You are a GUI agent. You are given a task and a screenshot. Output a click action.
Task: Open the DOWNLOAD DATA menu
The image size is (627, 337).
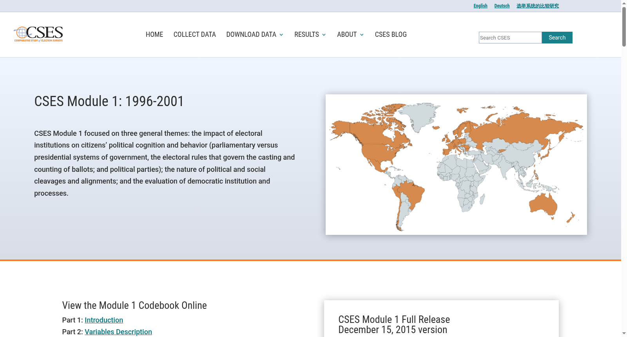pos(251,34)
